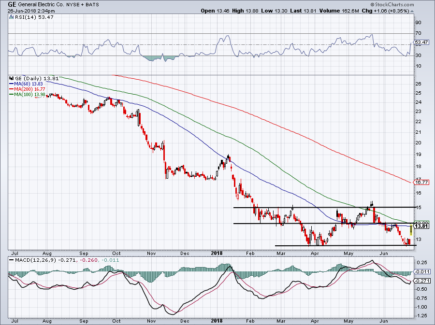This screenshot has width=435, height=325.
Task: Click the 2018 year label under MACD panel
Action: click(x=217, y=321)
